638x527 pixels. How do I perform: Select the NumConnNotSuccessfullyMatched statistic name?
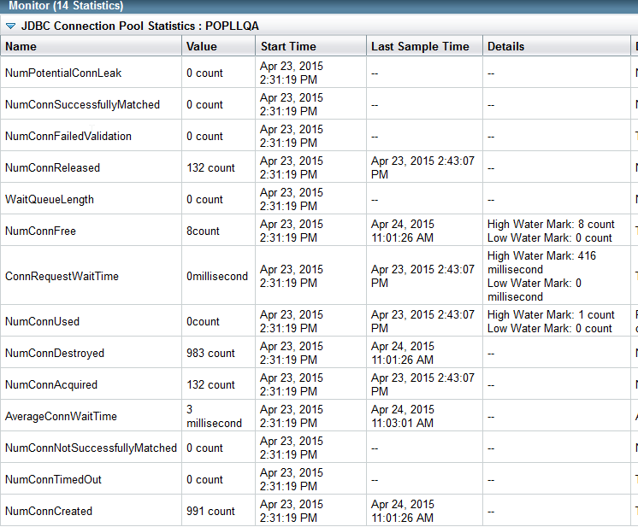click(x=91, y=448)
